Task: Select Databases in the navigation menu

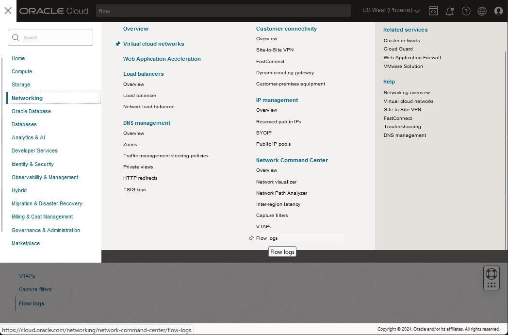Action: click(x=24, y=124)
